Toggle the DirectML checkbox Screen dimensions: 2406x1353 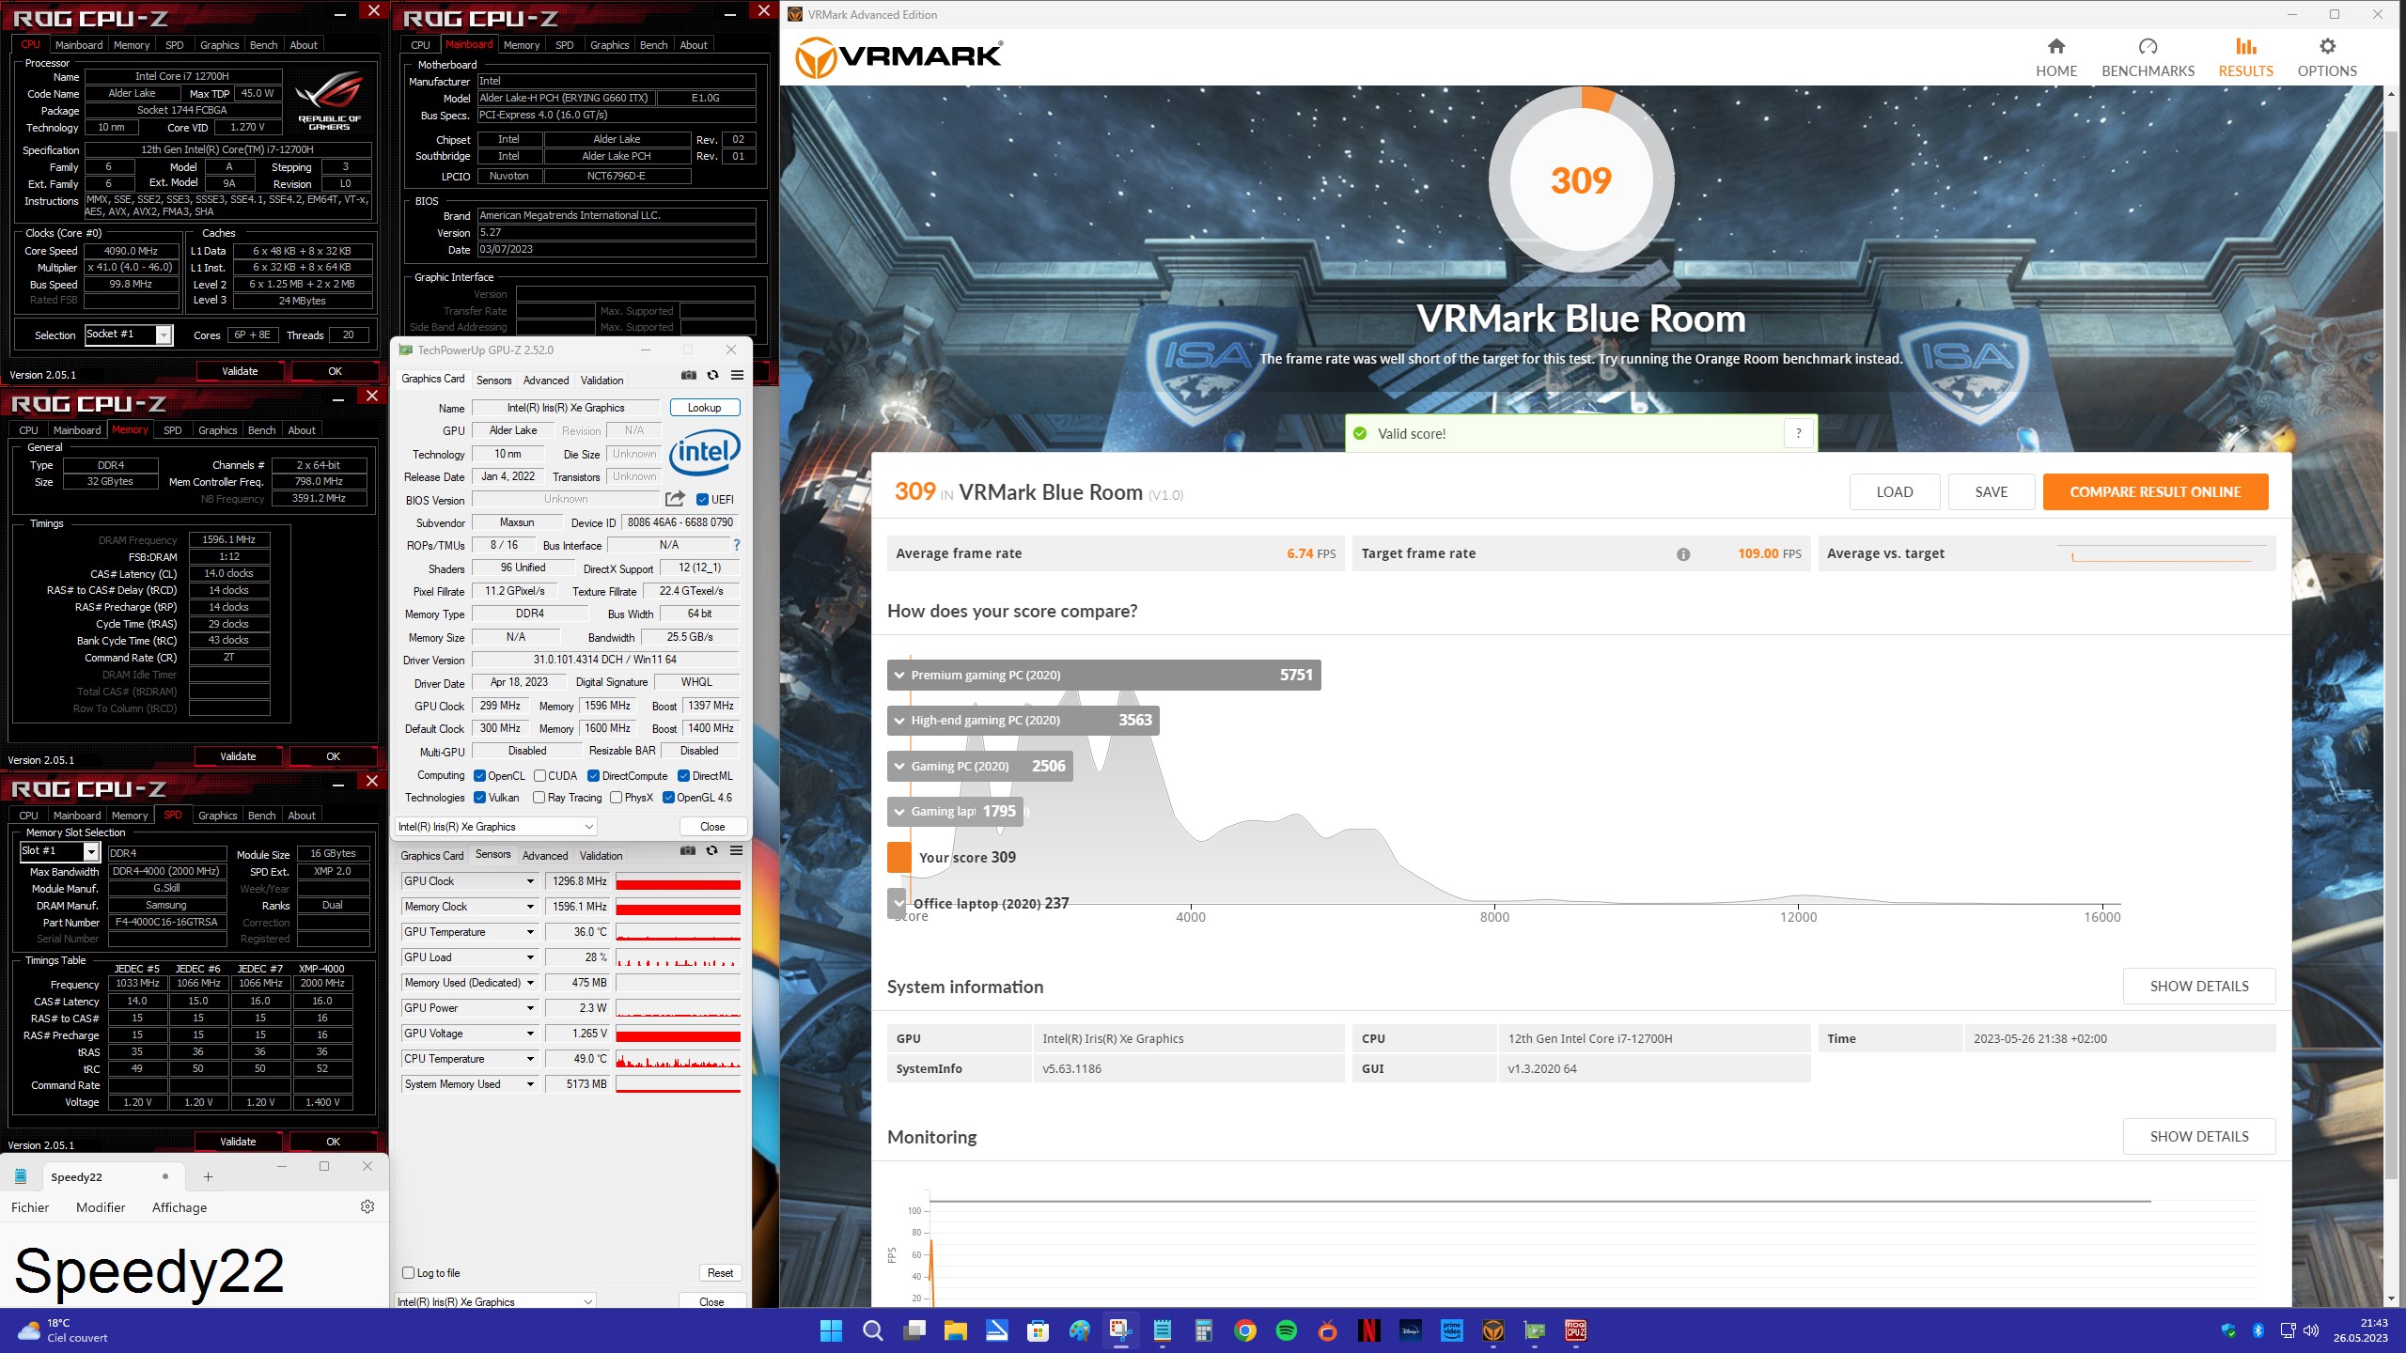click(x=683, y=776)
